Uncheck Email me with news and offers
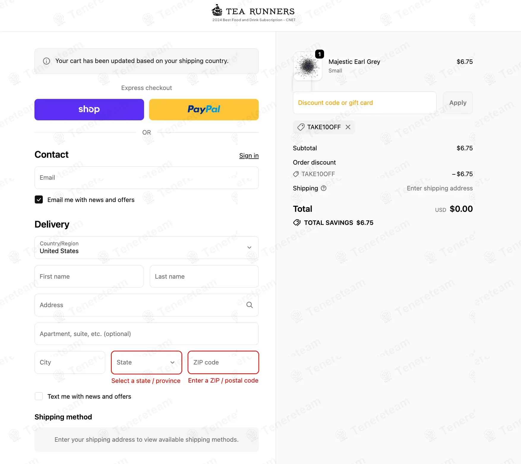Screen dimensions: 521x464 tap(39, 200)
